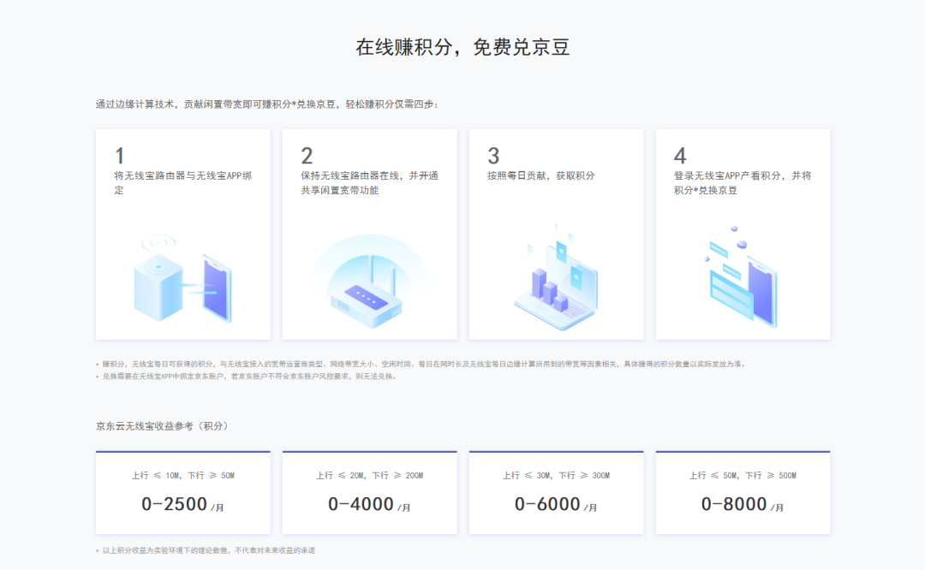Click step number 2
The height and width of the screenshot is (570, 925).
[307, 157]
